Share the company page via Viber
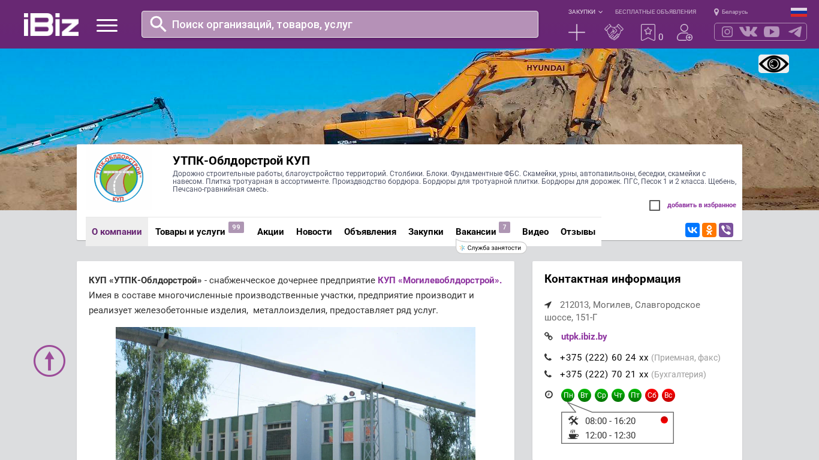819x460 pixels. click(726, 230)
